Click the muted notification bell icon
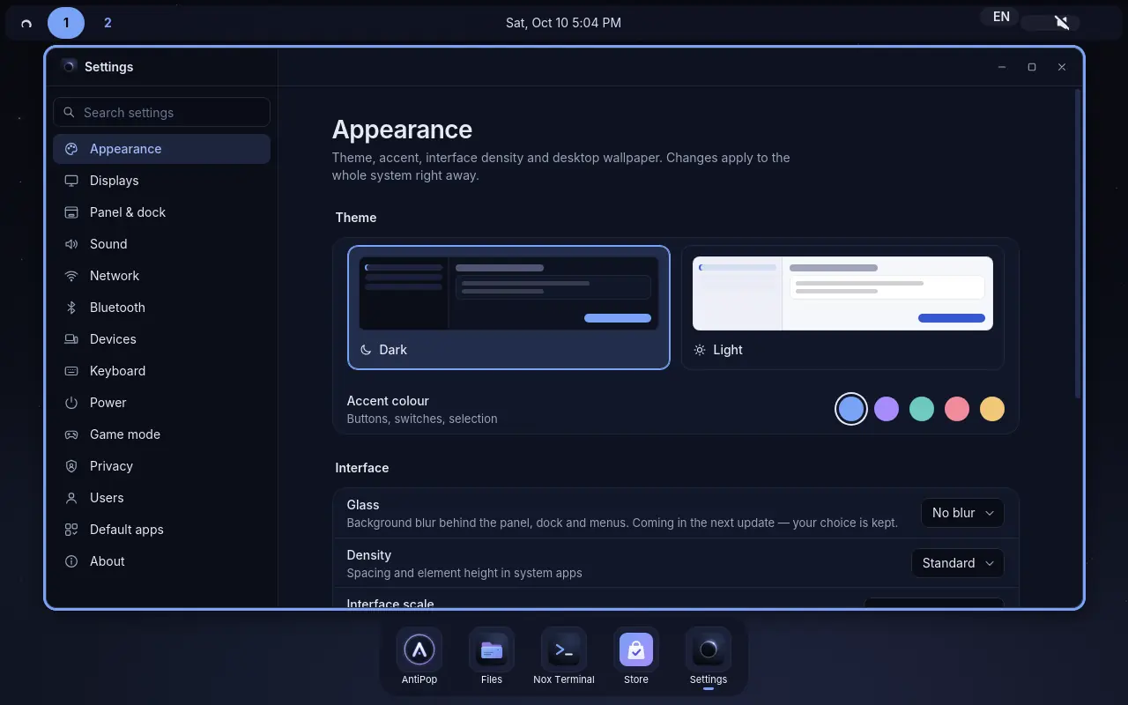This screenshot has width=1128, height=705. (1062, 23)
